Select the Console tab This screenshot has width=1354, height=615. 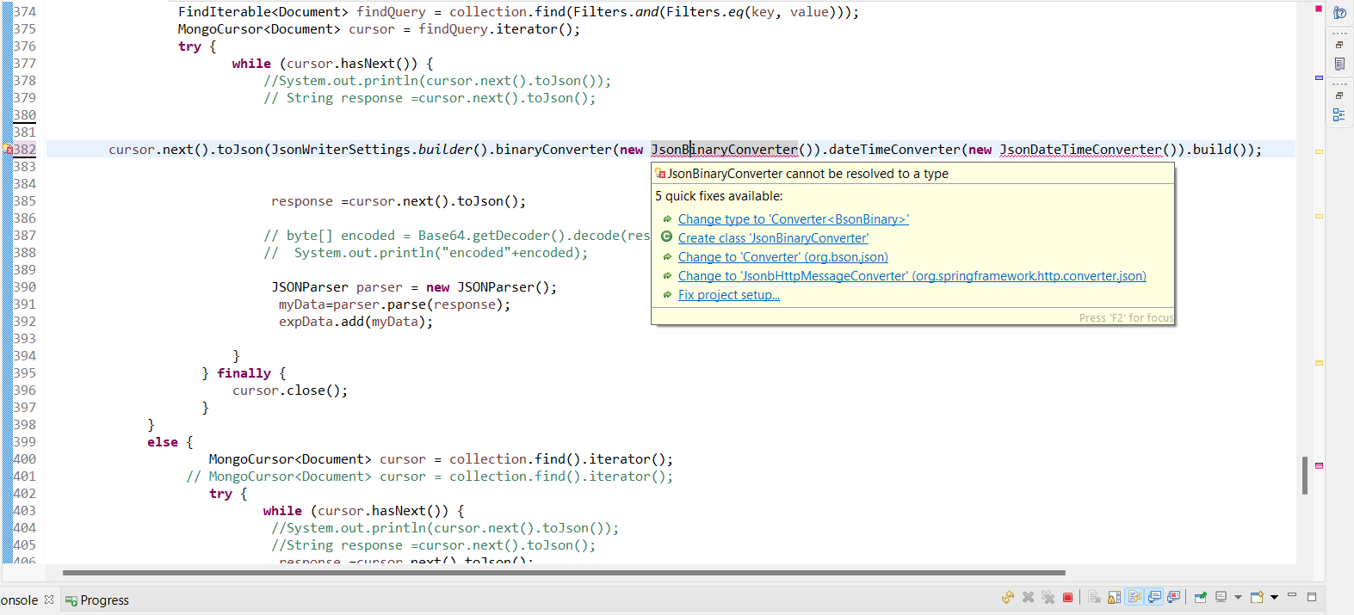21,600
